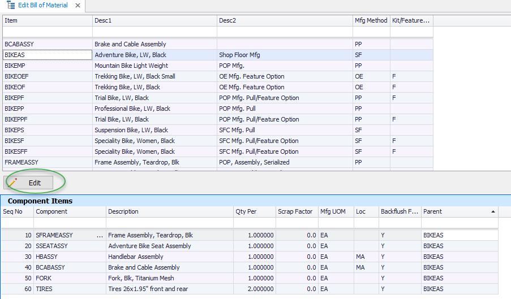This screenshot has width=511, height=299.
Task: Click 'Shop Floor Mfg' Desc2 cell
Action: point(285,55)
